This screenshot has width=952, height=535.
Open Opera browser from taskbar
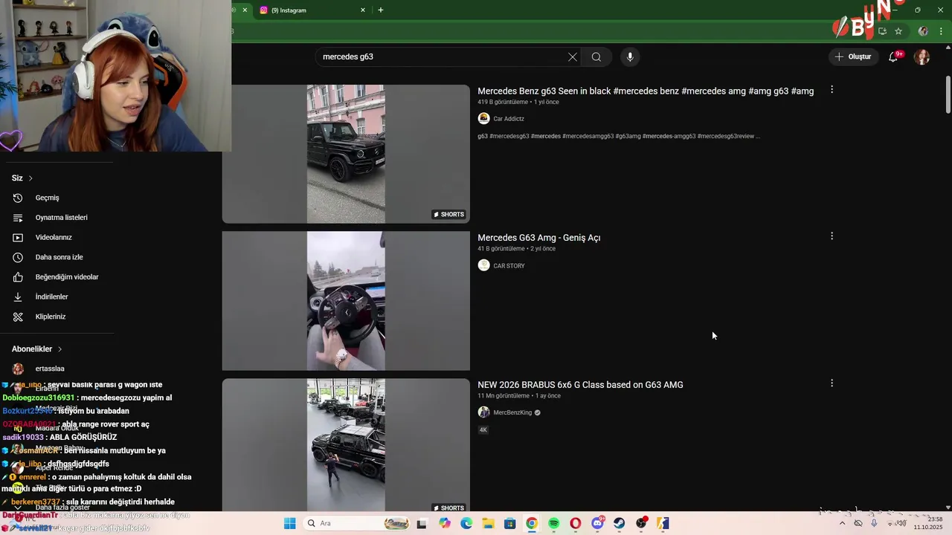[575, 524]
